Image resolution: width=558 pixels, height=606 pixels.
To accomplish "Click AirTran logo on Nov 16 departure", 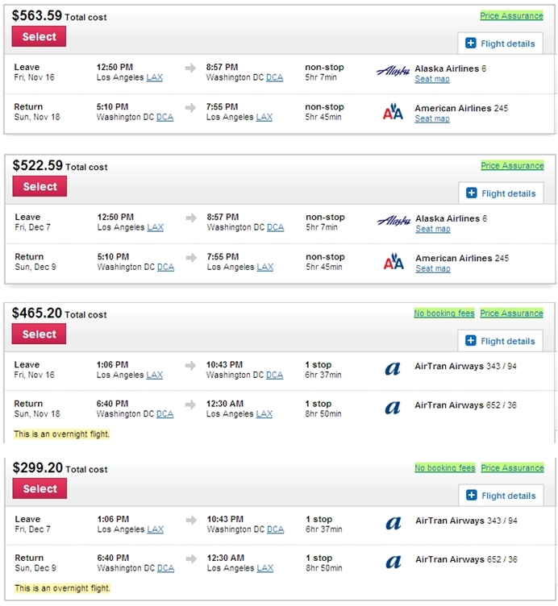I will click(x=393, y=369).
